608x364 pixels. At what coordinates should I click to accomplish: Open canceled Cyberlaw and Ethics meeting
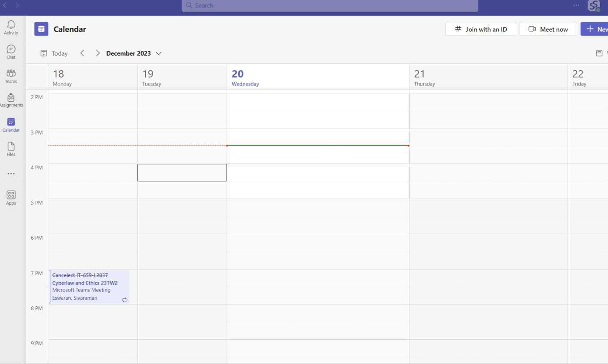point(89,287)
